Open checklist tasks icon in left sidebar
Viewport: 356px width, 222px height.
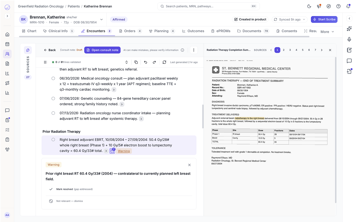click(x=7, y=130)
